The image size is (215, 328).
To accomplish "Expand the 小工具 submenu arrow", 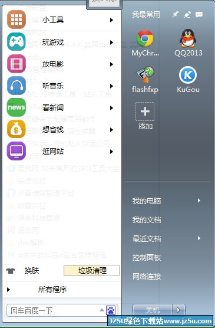I will pos(111,20).
